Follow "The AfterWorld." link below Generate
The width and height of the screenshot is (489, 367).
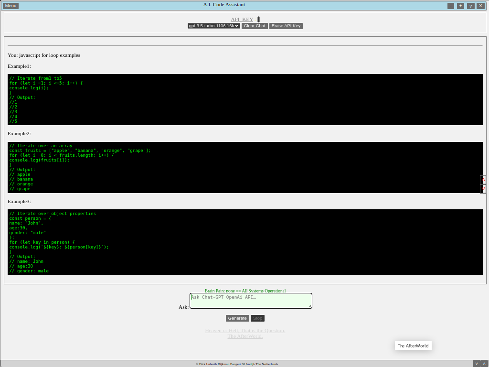pos(245,336)
